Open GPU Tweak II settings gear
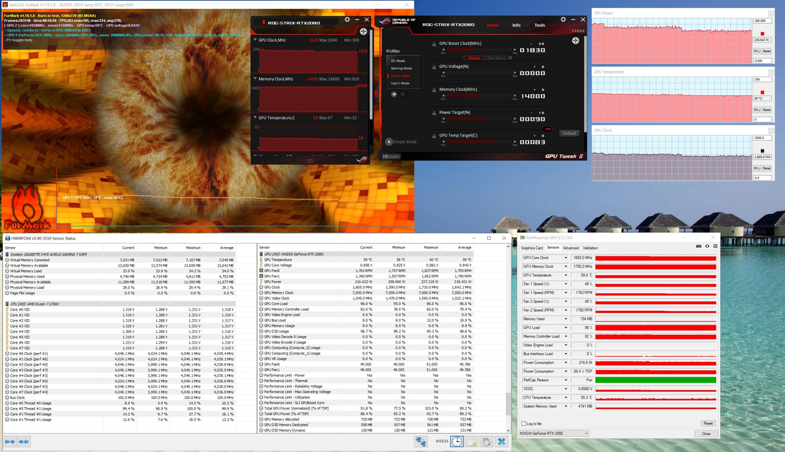This screenshot has width=785, height=452. (563, 20)
